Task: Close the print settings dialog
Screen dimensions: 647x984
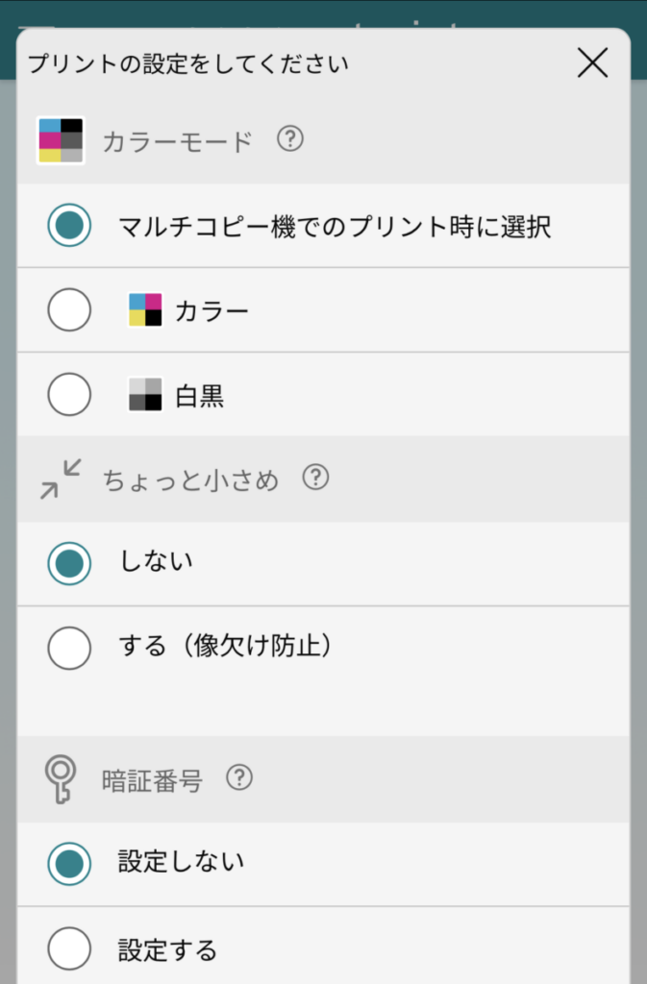Action: pyautogui.click(x=592, y=63)
